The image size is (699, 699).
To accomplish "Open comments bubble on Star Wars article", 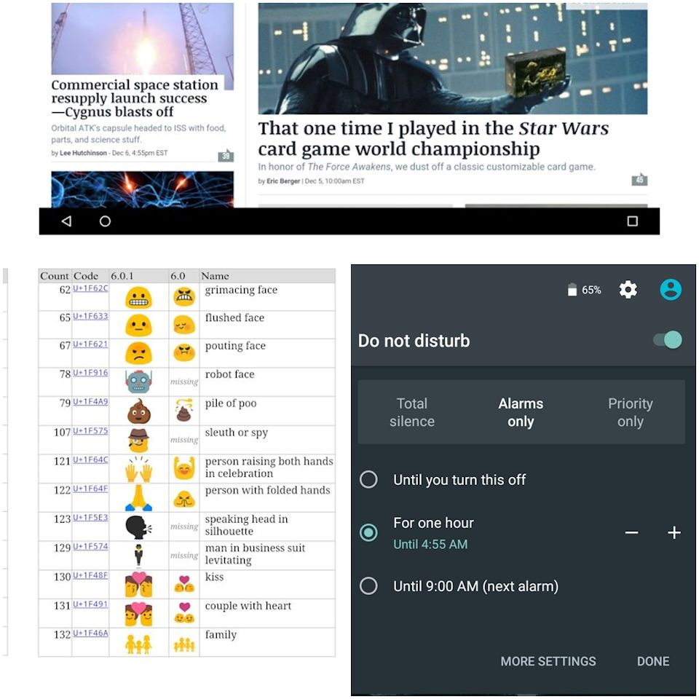I will [x=639, y=179].
